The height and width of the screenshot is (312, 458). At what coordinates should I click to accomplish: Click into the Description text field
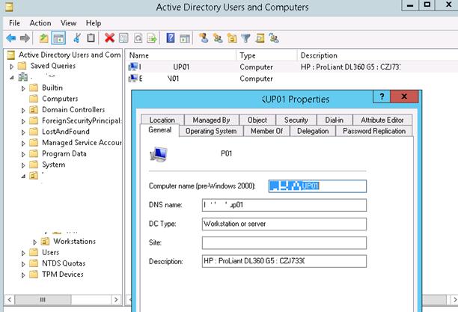283,261
